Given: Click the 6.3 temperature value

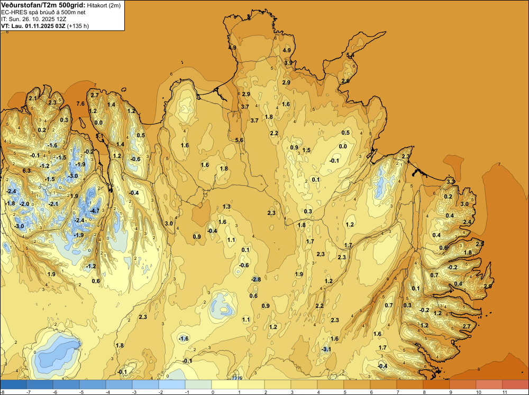Looking at the screenshot, I should 26,171.
